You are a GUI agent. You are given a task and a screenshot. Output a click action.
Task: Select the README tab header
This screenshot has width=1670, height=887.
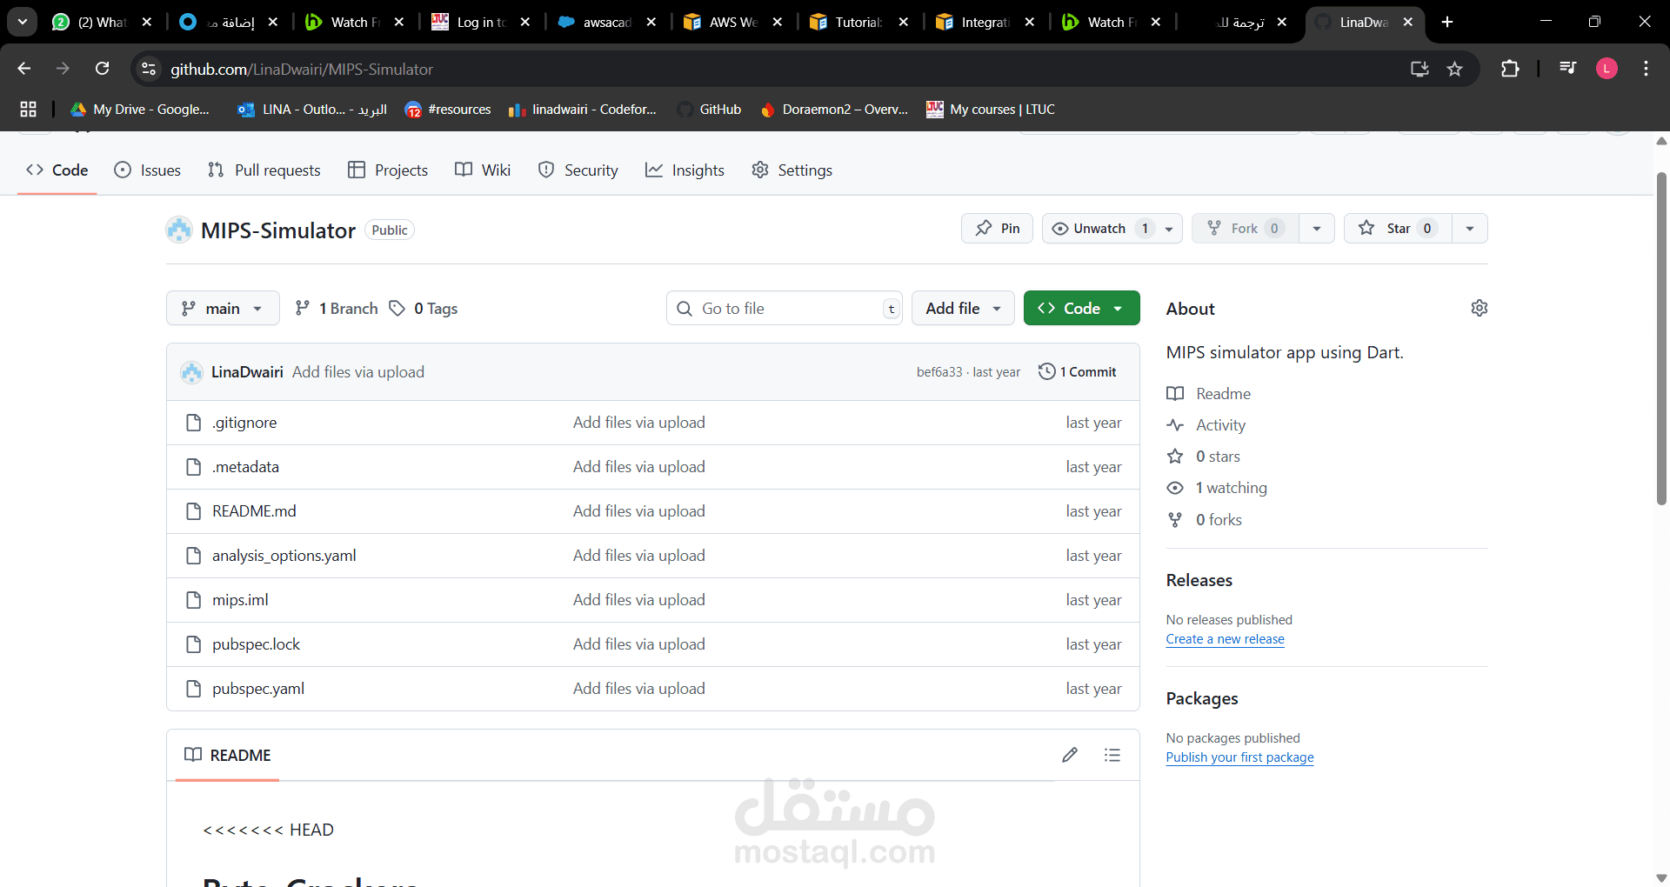click(228, 755)
